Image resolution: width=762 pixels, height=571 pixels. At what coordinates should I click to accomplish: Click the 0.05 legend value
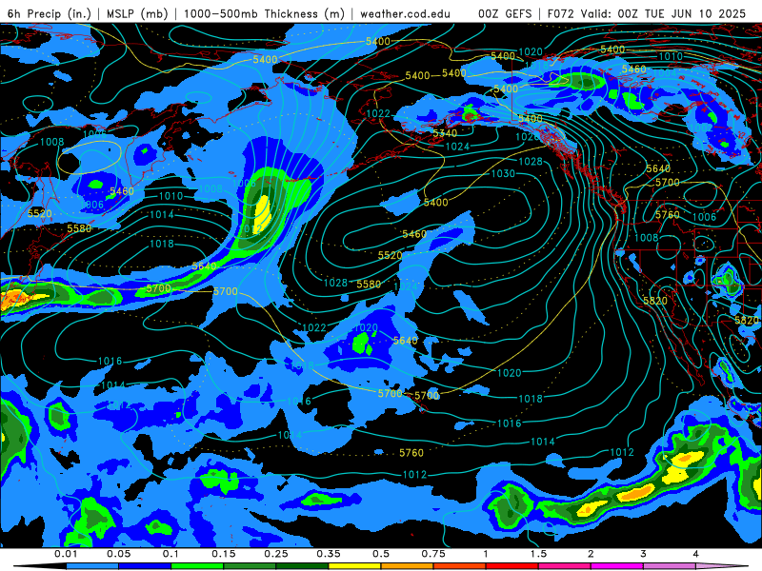[118, 554]
